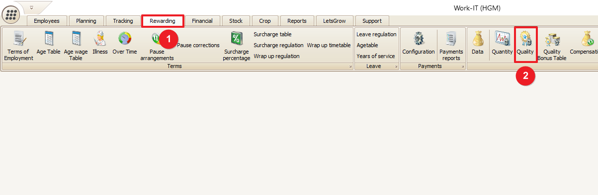The image size is (598, 195).
Task: Open Agetable in Leave group
Action: pyautogui.click(x=367, y=45)
